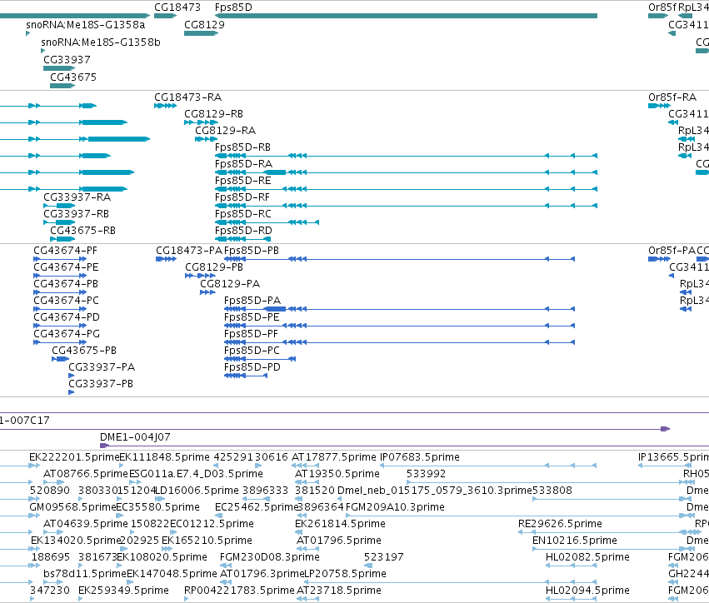Select transcript Or85f-RA
The height and width of the screenshot is (603, 709).
click(659, 106)
